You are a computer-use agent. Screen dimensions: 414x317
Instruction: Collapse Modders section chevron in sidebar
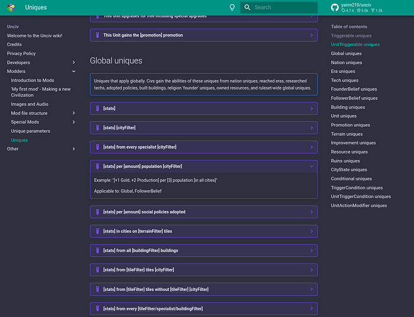coord(74,72)
